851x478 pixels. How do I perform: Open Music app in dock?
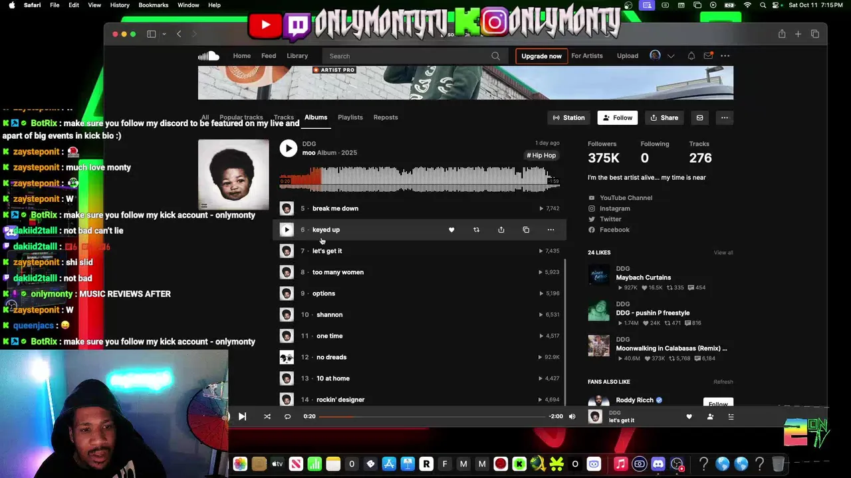pyautogui.click(x=620, y=464)
